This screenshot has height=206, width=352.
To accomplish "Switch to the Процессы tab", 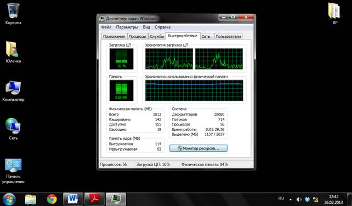I will [138, 36].
